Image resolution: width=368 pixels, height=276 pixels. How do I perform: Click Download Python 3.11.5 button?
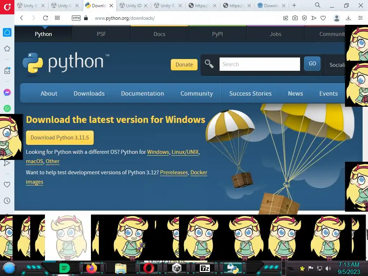60,138
